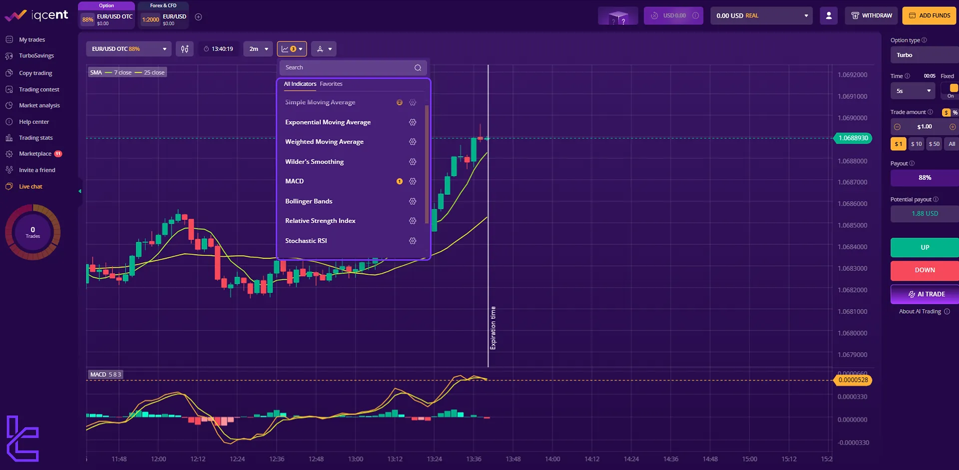Viewport: 959px width, 470px height.
Task: Switch to the Favorites tab
Action: coord(331,84)
